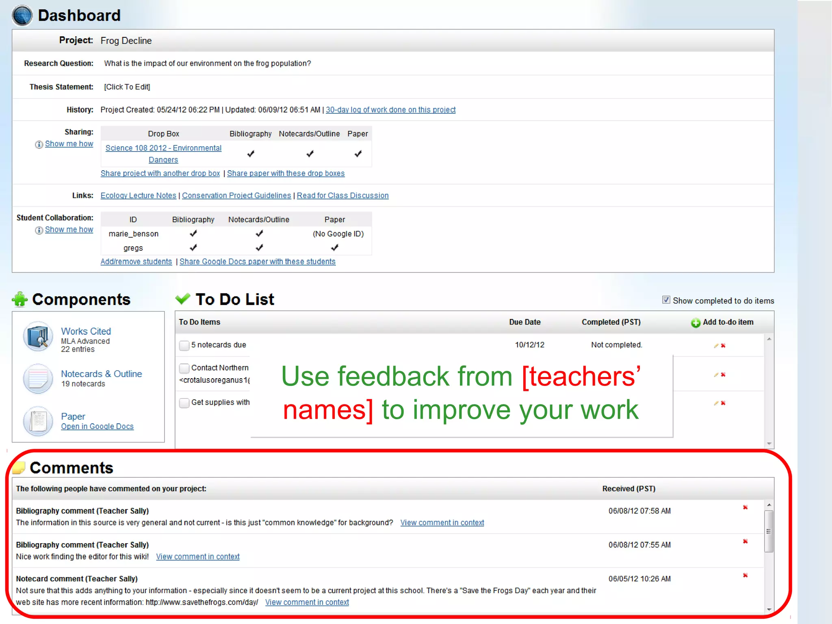
Task: Open Add/remove students link
Action: pos(136,262)
